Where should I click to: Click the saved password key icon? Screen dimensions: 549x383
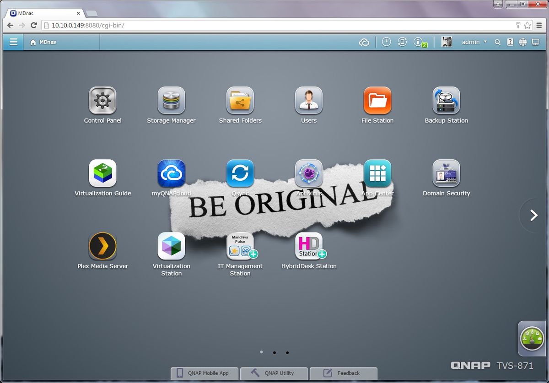pos(518,25)
